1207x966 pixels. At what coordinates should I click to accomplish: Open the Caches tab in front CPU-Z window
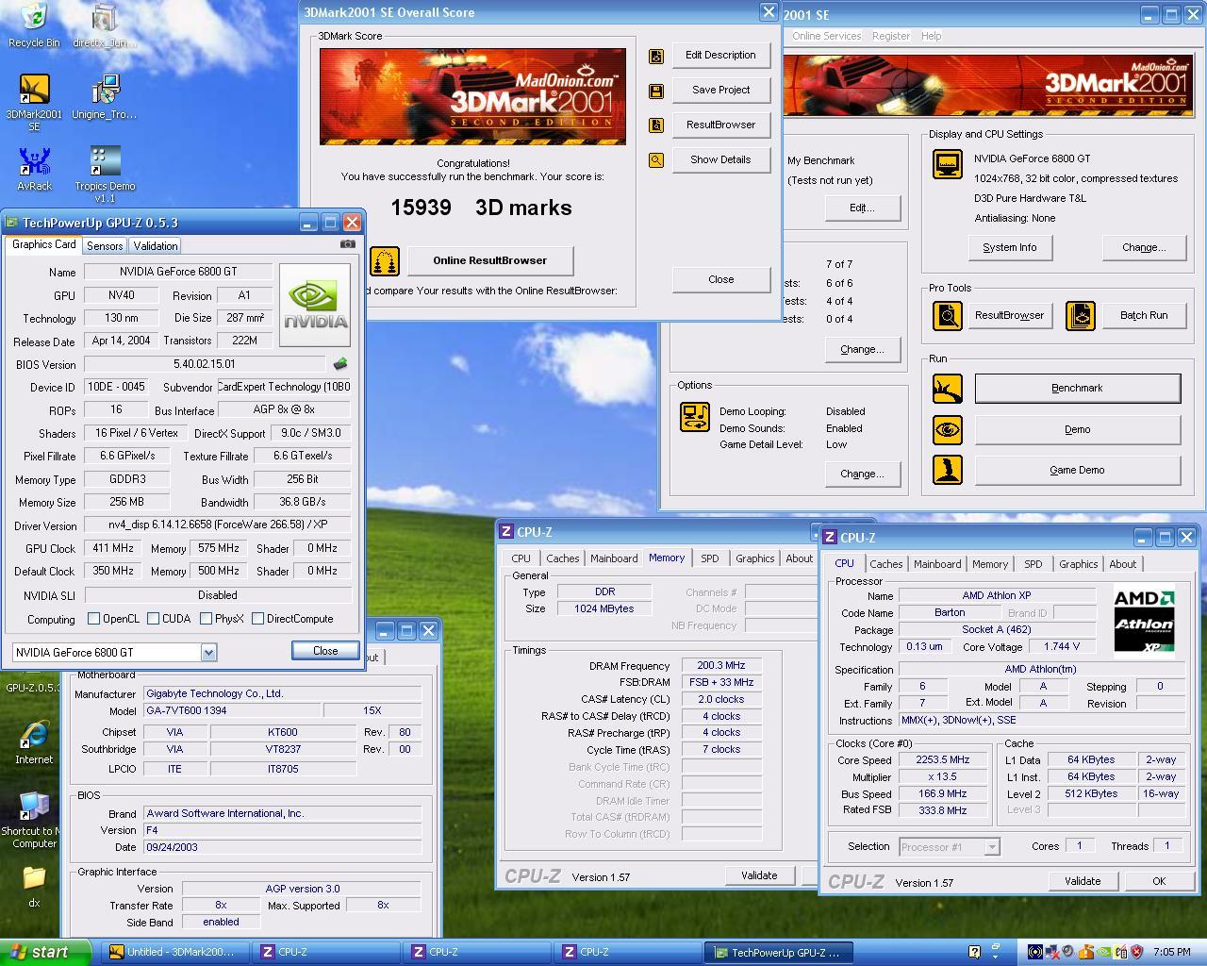point(885,564)
